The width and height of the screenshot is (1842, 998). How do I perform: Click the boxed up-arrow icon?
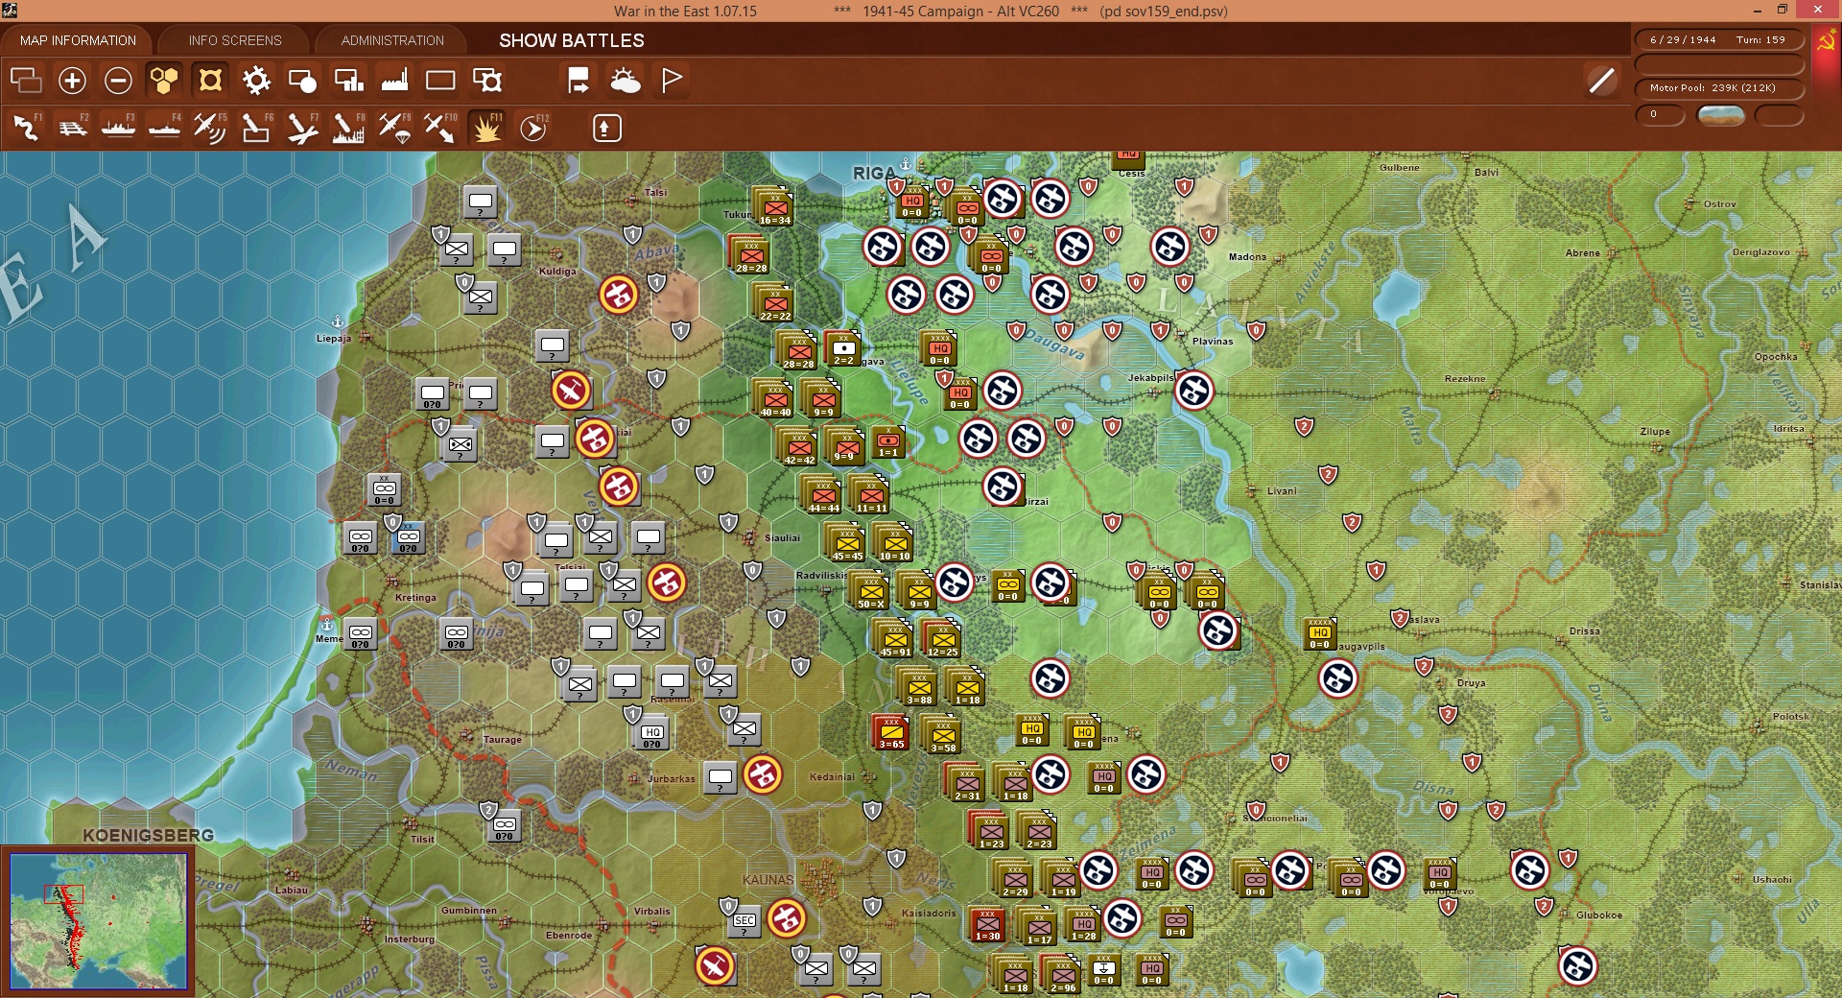click(606, 128)
